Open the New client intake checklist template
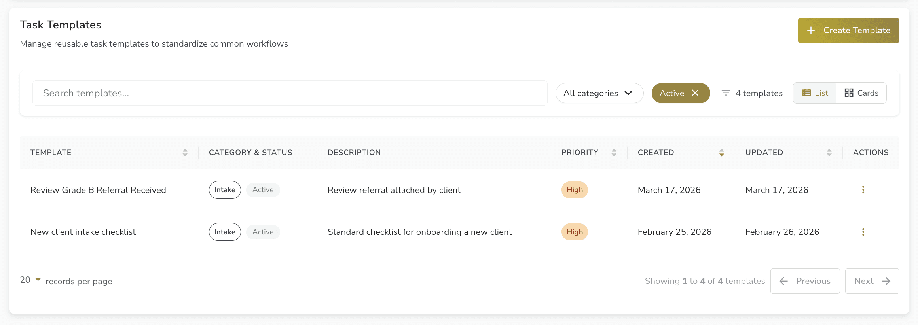 point(83,232)
